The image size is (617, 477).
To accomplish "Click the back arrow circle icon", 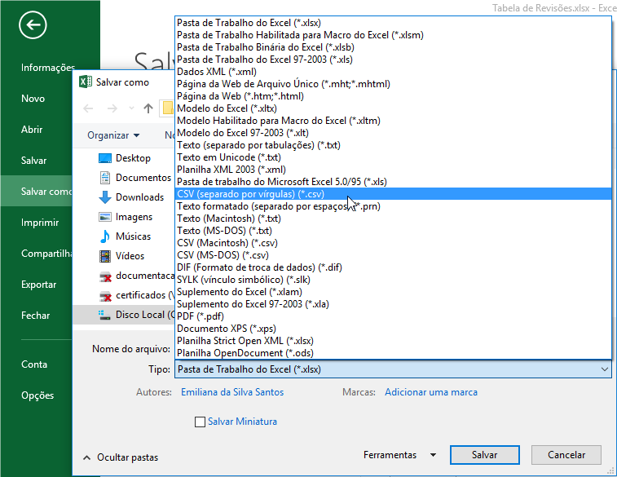I will [x=33, y=25].
